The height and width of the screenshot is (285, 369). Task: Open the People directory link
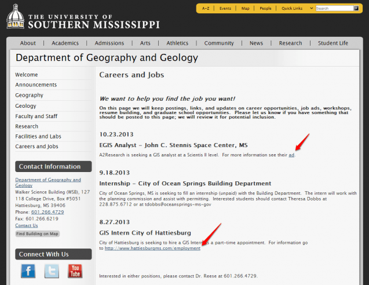tap(265, 9)
